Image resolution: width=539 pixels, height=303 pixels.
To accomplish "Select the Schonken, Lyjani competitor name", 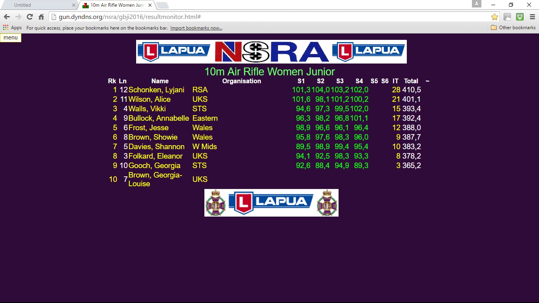I will coord(156,90).
